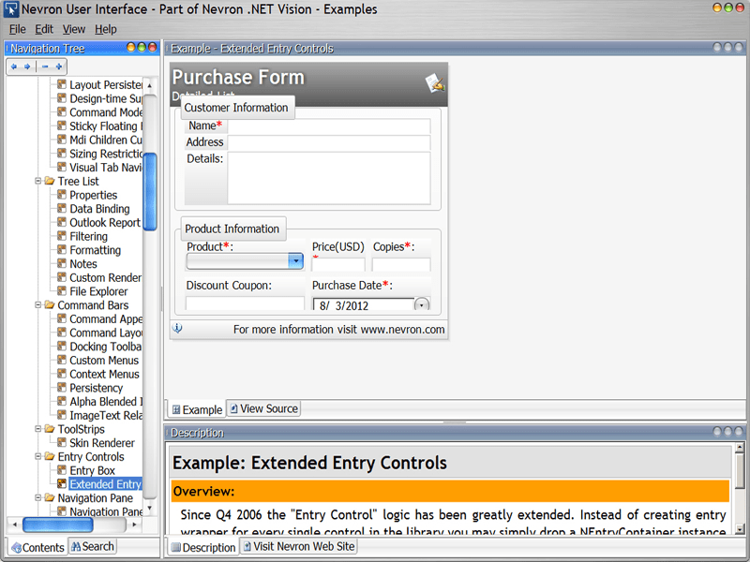Click the info icon beside the nevron.com message

tap(178, 329)
